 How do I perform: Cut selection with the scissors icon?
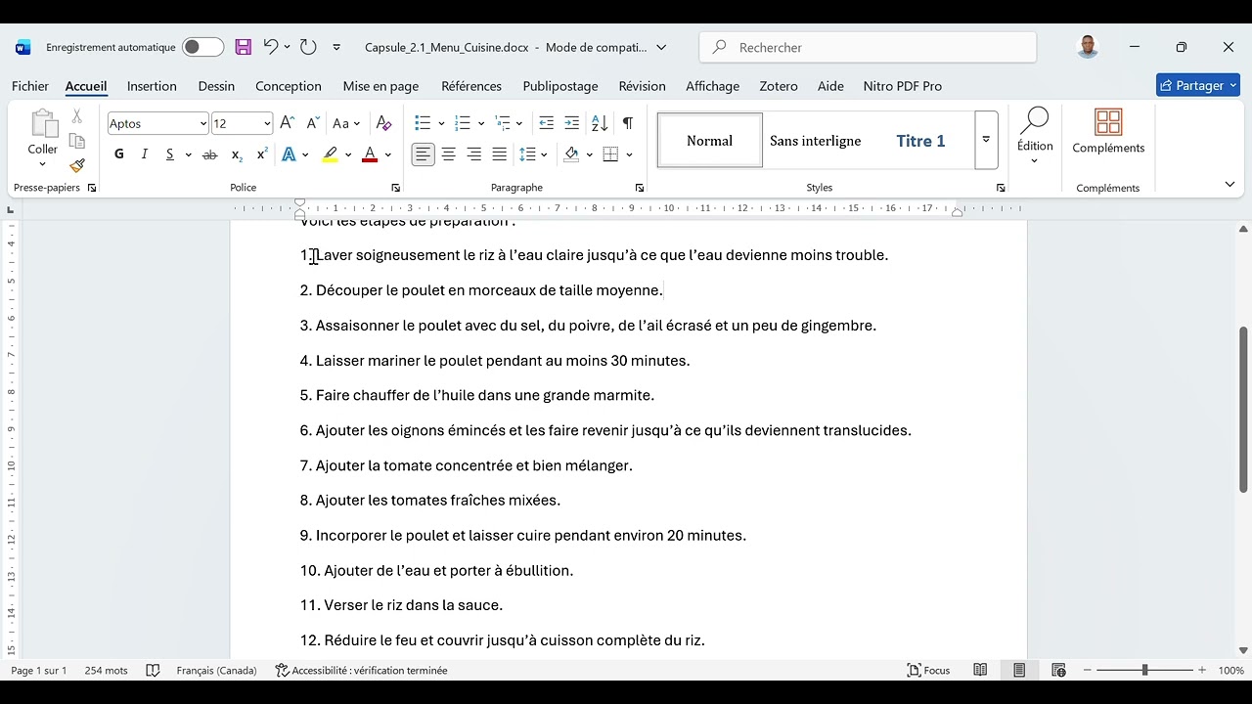tap(77, 116)
